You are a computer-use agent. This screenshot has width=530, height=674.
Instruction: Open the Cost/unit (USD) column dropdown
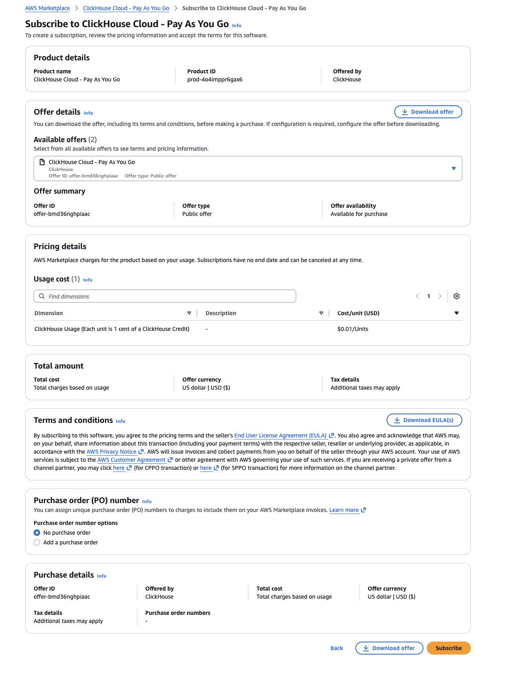point(457,313)
